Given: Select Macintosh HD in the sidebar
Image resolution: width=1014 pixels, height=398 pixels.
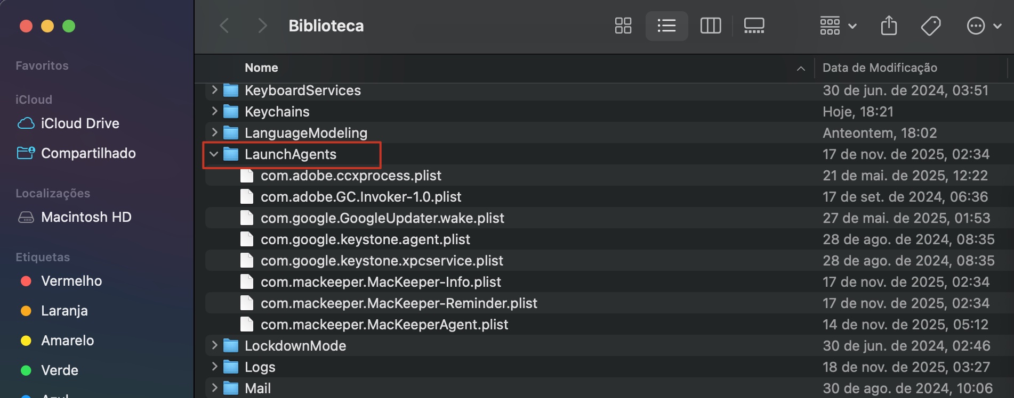Looking at the screenshot, I should point(86,217).
